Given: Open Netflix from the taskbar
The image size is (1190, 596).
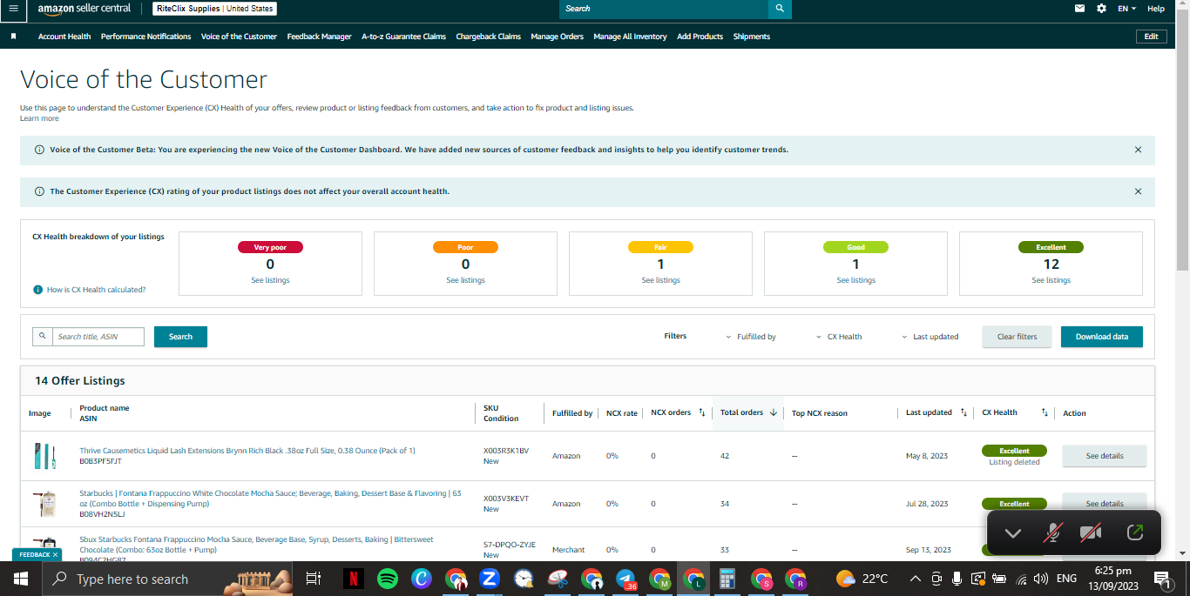Looking at the screenshot, I should tap(353, 579).
